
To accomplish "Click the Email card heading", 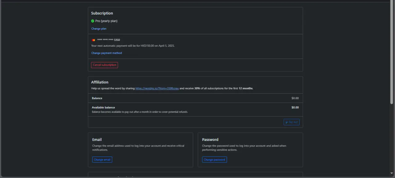I will coord(97,140).
